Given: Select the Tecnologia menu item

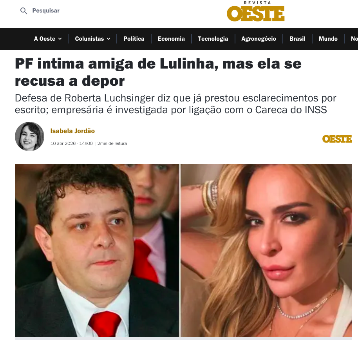Looking at the screenshot, I should [213, 39].
